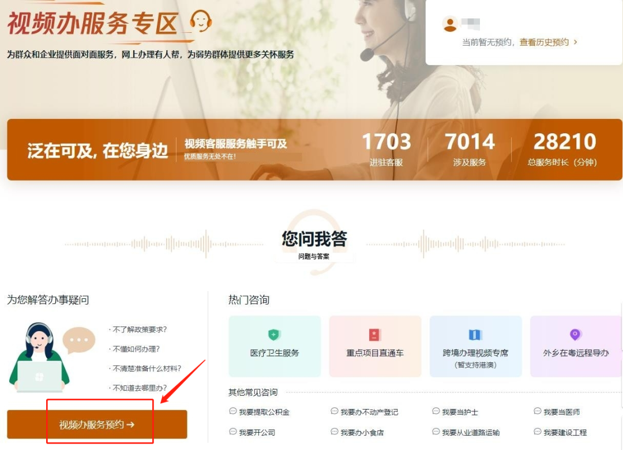Click the red star icon on 重点项目直通车 card
The height and width of the screenshot is (450, 623).
pos(375,333)
